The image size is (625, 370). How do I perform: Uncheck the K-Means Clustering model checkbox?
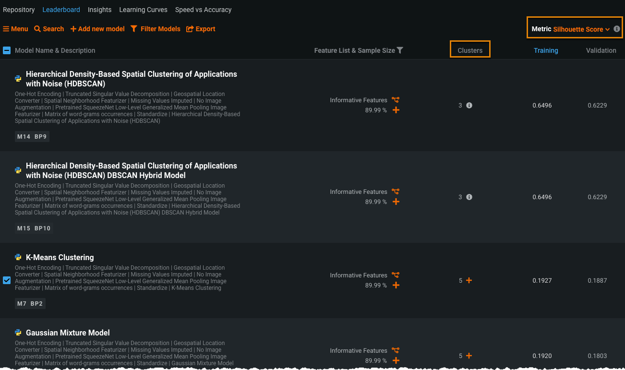pos(7,280)
